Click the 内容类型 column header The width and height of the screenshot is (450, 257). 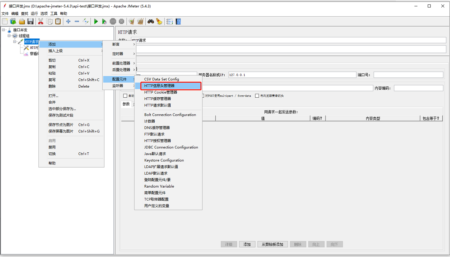[373, 118]
